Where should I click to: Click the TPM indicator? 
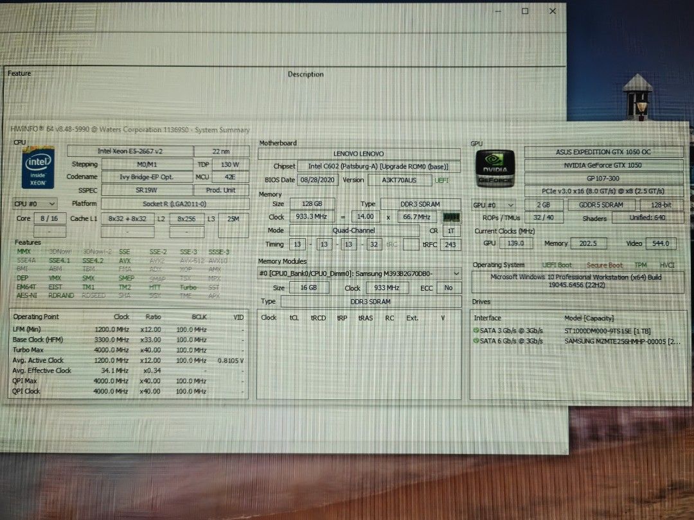click(641, 265)
